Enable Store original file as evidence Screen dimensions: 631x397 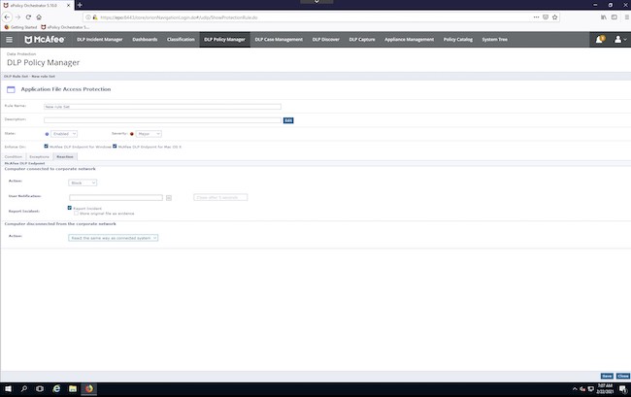click(76, 214)
